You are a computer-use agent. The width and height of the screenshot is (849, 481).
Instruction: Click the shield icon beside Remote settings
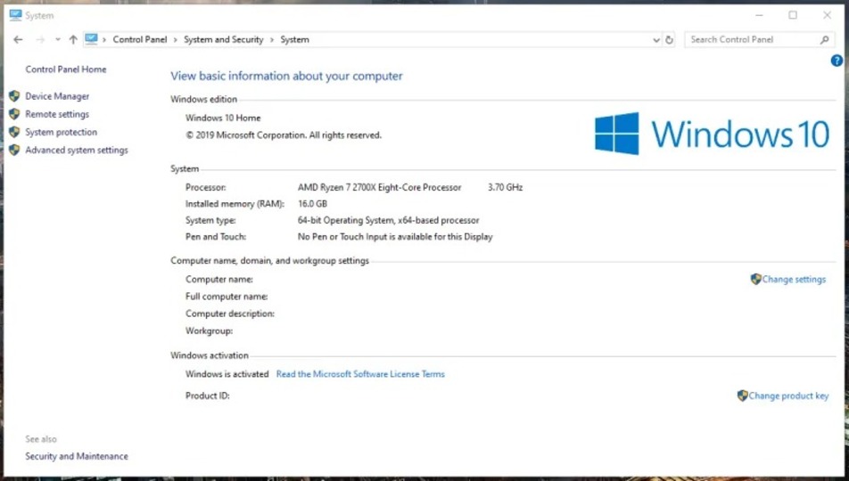pos(14,114)
